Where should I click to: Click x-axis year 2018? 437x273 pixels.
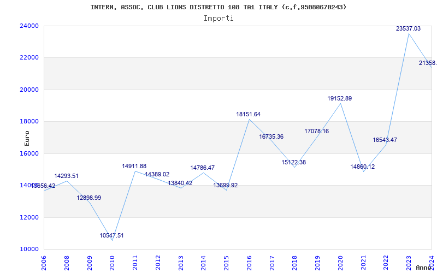click(295, 263)
